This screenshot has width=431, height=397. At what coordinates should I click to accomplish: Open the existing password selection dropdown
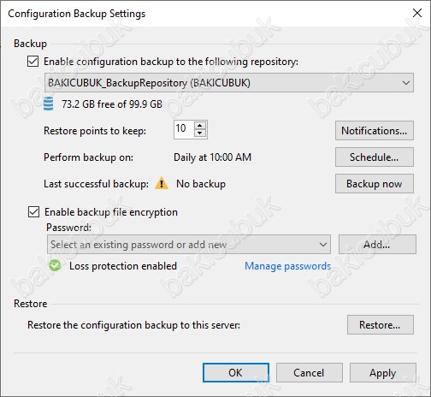click(189, 245)
